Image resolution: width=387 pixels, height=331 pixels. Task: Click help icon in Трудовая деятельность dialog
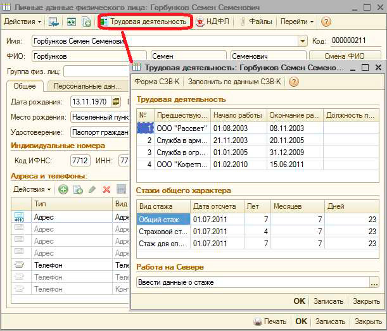coord(294,82)
